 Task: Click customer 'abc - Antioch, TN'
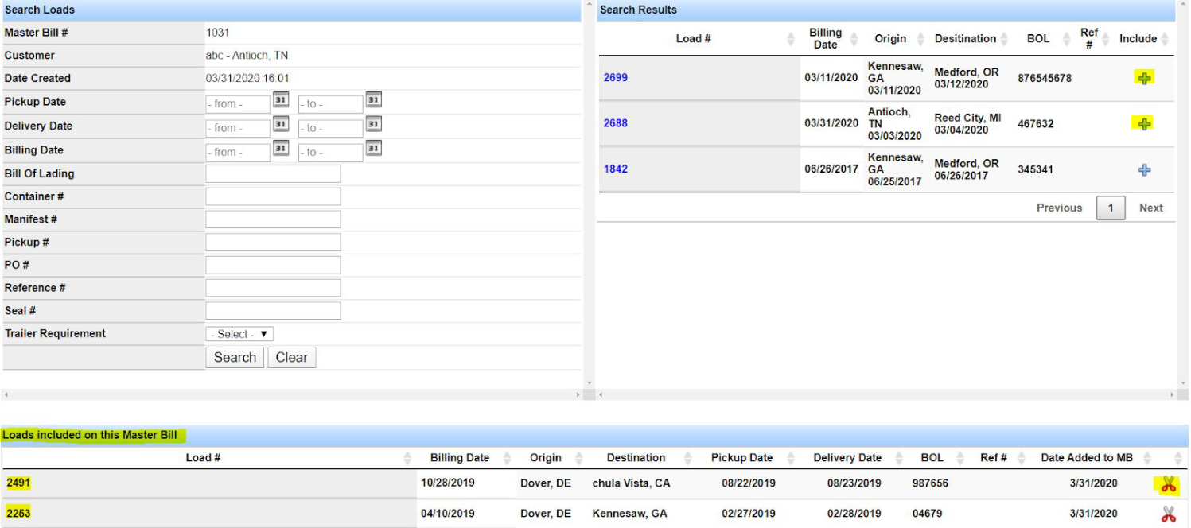point(247,56)
